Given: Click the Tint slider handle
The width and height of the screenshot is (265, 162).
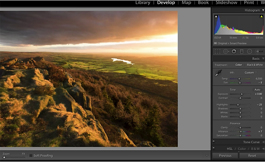Looking at the screenshot, I should click(240, 83).
